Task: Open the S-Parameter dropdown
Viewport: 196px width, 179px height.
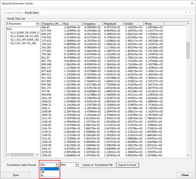Action: click(37, 24)
